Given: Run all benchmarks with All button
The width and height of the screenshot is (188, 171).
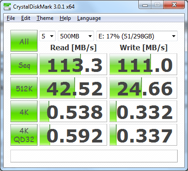Looking at the screenshot, I should click(x=24, y=41).
